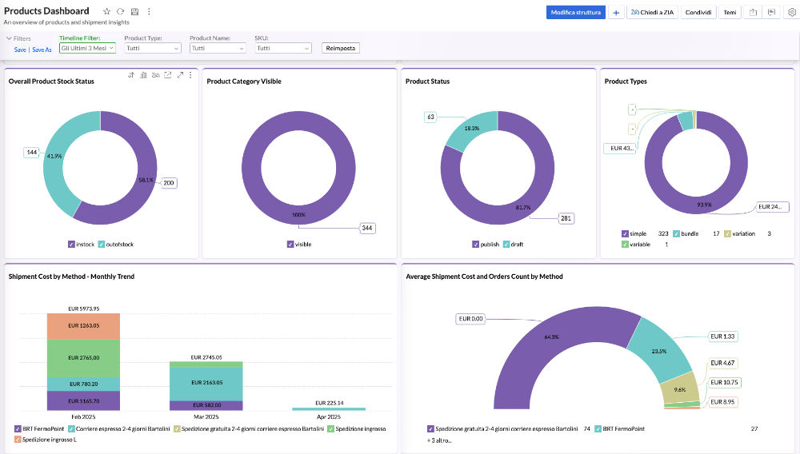The image size is (800, 454).
Task: Click the 93.9% simple segment in Product Types
Action: point(704,205)
